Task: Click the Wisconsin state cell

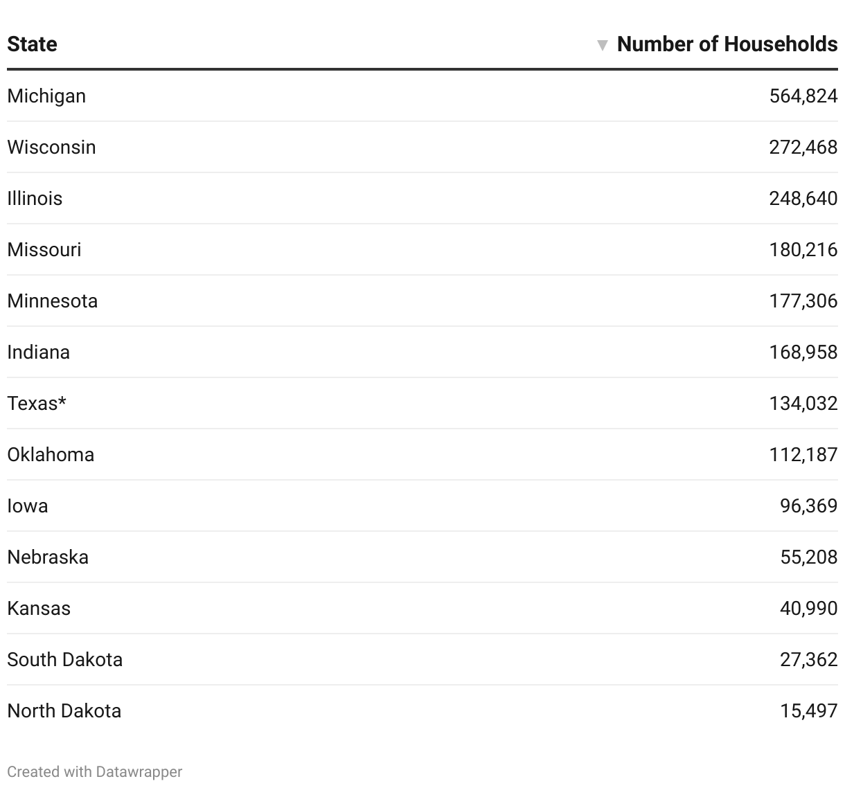Action: point(51,147)
